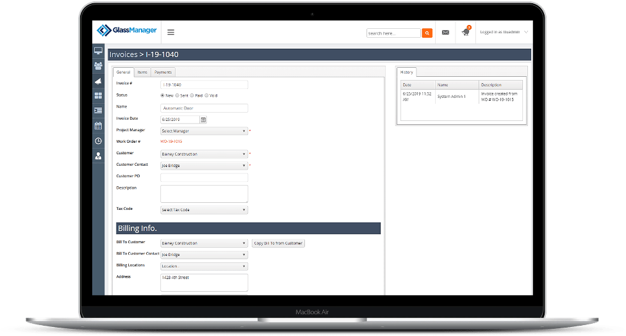Open the clock sidebar icon
Image resolution: width=626 pixels, height=336 pixels.
click(98, 141)
